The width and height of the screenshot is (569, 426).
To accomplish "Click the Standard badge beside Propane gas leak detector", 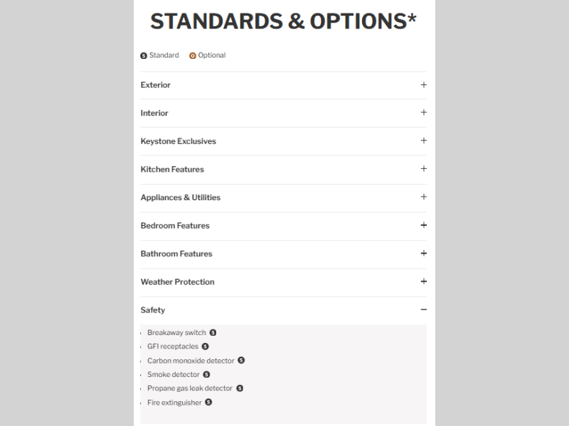I will pos(240,388).
